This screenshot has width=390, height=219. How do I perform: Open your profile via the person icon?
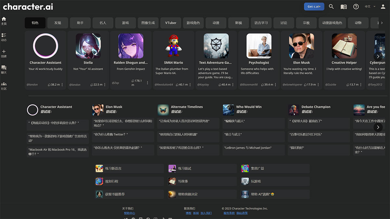click(x=383, y=6)
